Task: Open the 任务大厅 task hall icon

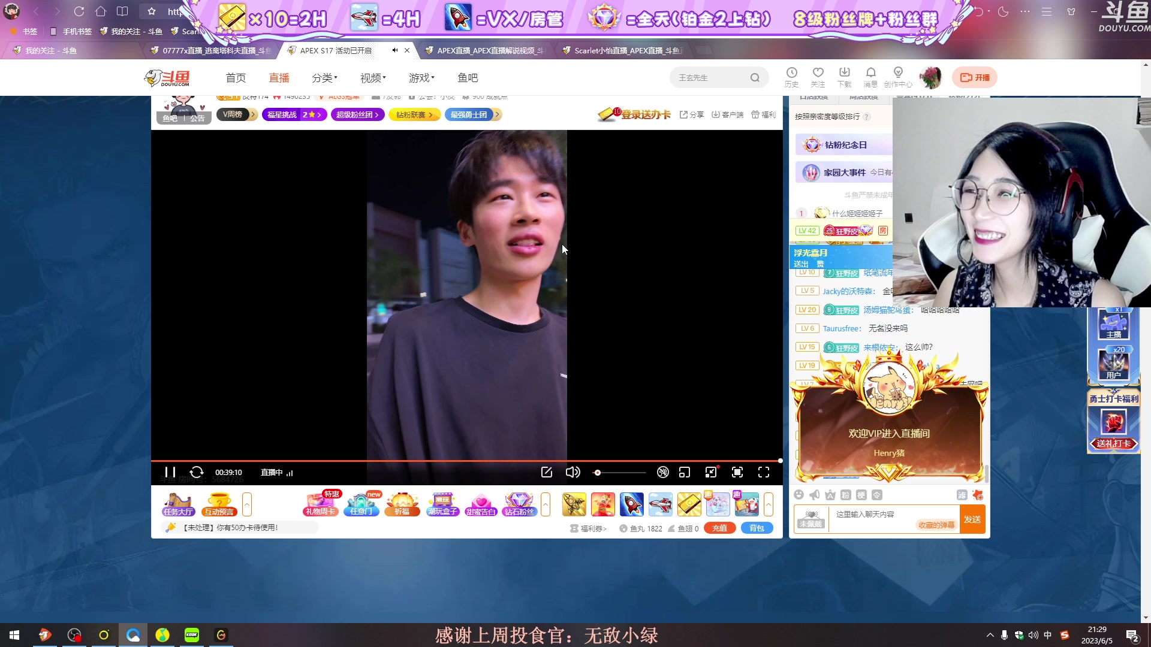Action: 178,504
